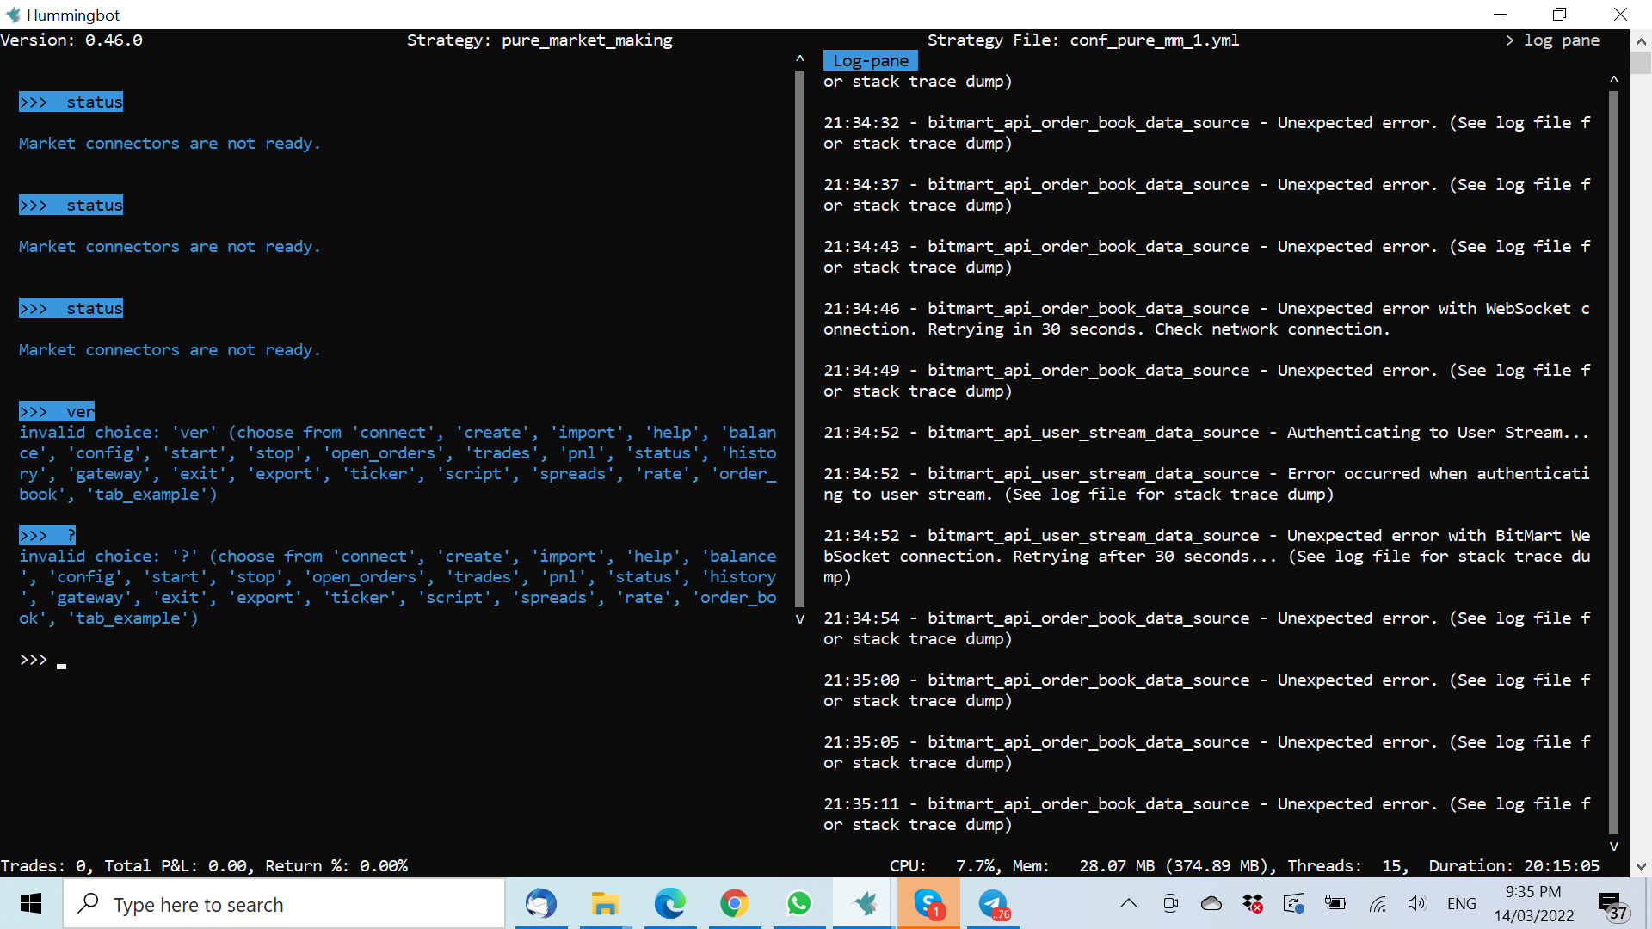Screen dimensions: 1652x929
Task: Click the 21:34:46 WebSocket error log line
Action: [1206, 319]
